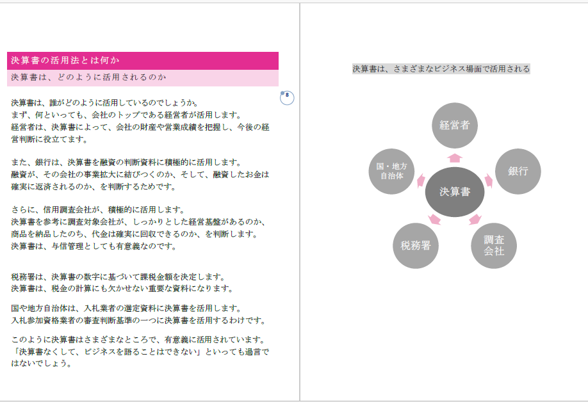Screen dimensions: 588x402
Task: Click the line starting 入札参加資格業者の
Action: [x=139, y=321]
